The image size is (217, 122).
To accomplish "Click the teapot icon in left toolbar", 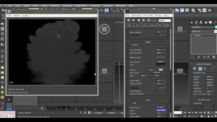I will pyautogui.click(x=2, y=24).
